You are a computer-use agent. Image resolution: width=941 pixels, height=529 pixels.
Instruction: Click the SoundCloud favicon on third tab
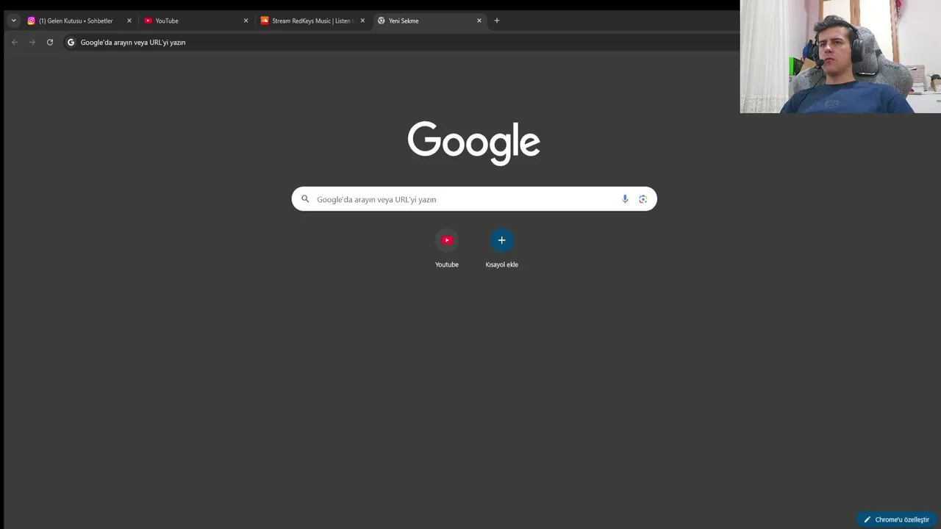click(265, 21)
